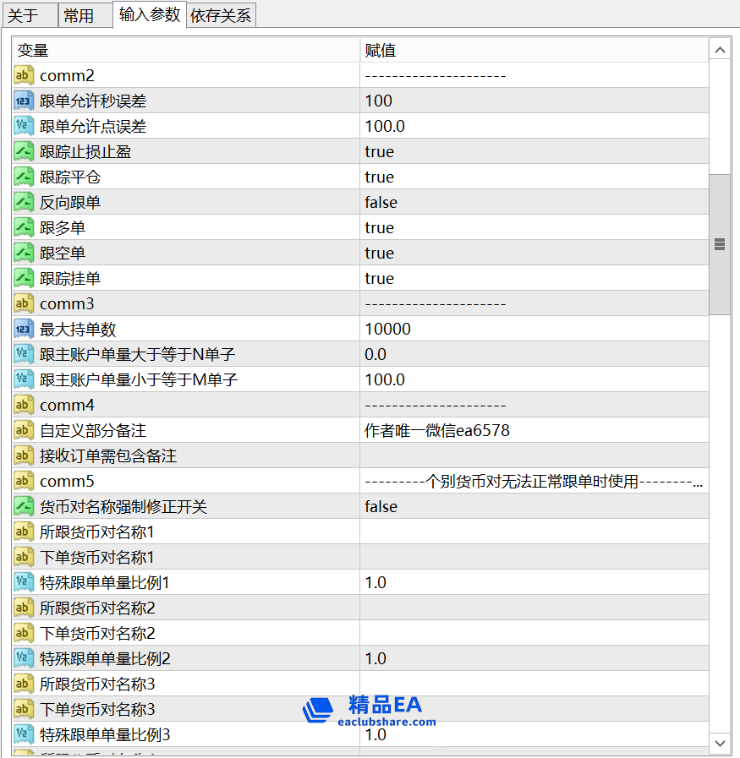The height and width of the screenshot is (758, 740).
Task: Open the 依存关系 tab
Action: (221, 15)
